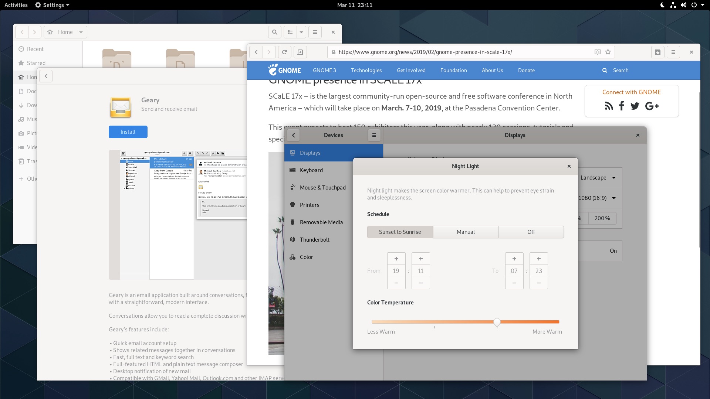Image resolution: width=710 pixels, height=399 pixels.
Task: Open new tab in web browser
Action: tap(300, 52)
